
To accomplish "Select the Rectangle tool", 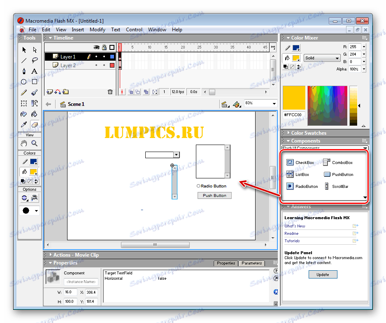I will pyautogui.click(x=35, y=82).
